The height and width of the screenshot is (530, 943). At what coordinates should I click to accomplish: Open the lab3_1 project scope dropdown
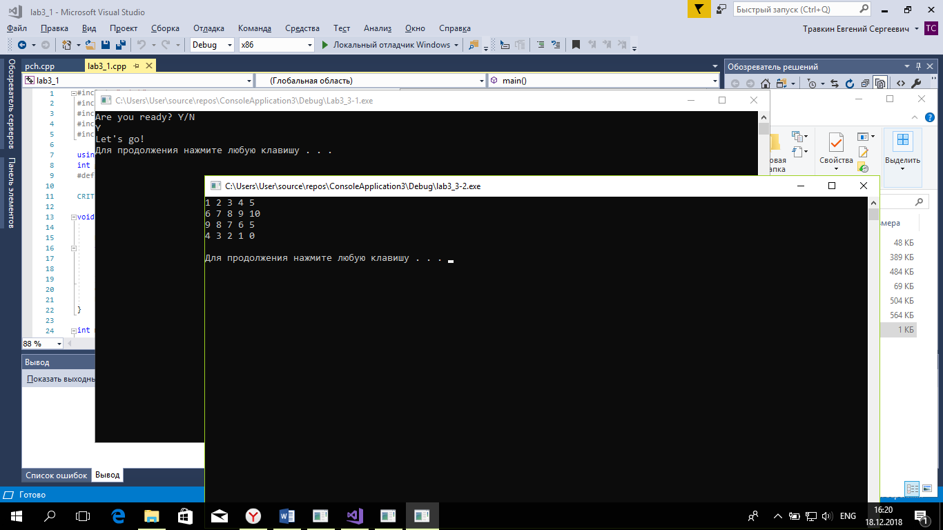click(137, 81)
